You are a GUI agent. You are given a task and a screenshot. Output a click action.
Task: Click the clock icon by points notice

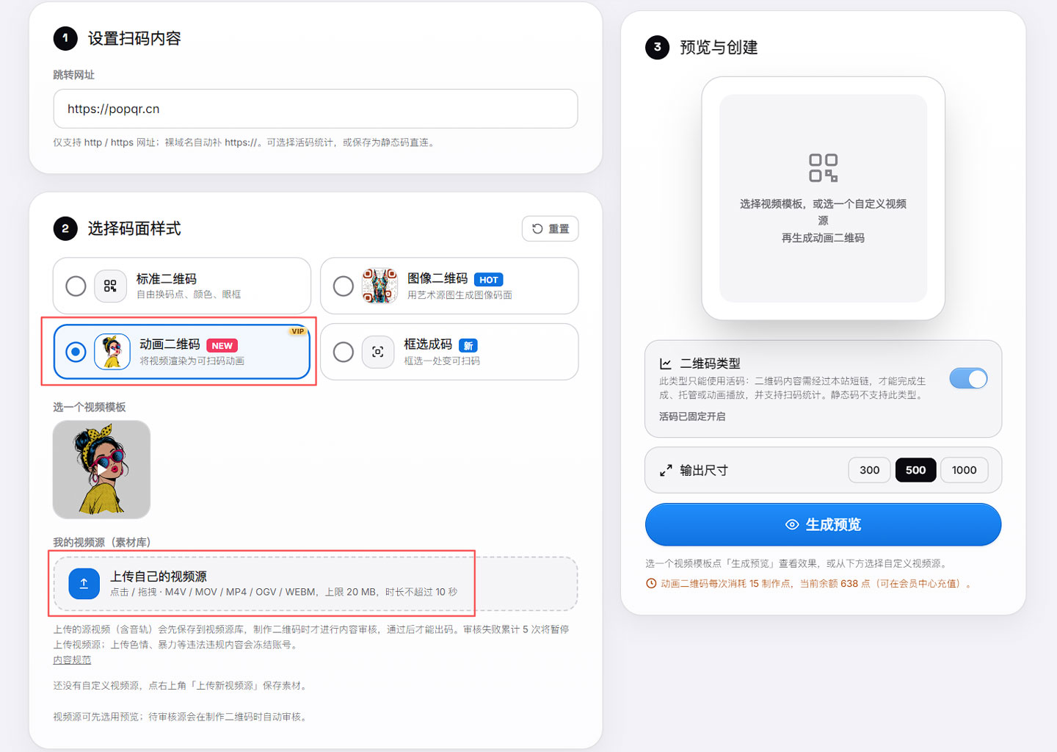(651, 583)
